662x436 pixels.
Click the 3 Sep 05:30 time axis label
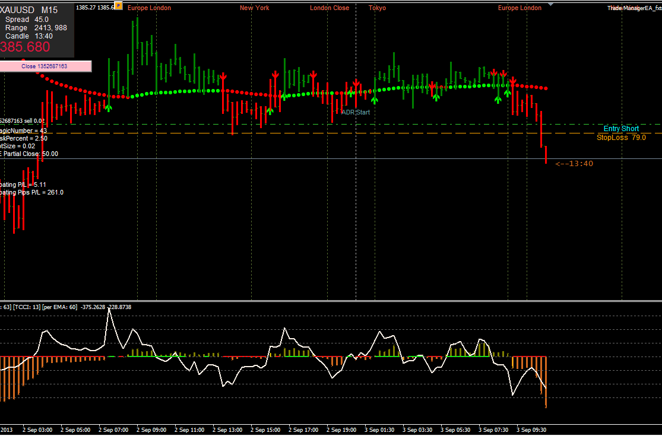pos(455,430)
